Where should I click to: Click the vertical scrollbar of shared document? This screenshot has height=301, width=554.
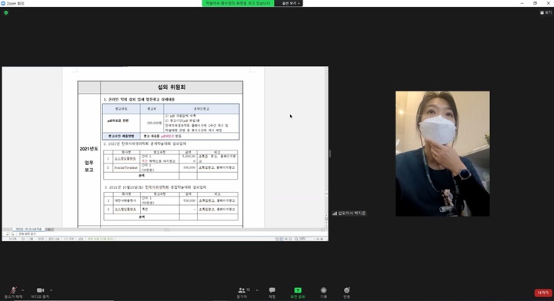pyautogui.click(x=326, y=148)
